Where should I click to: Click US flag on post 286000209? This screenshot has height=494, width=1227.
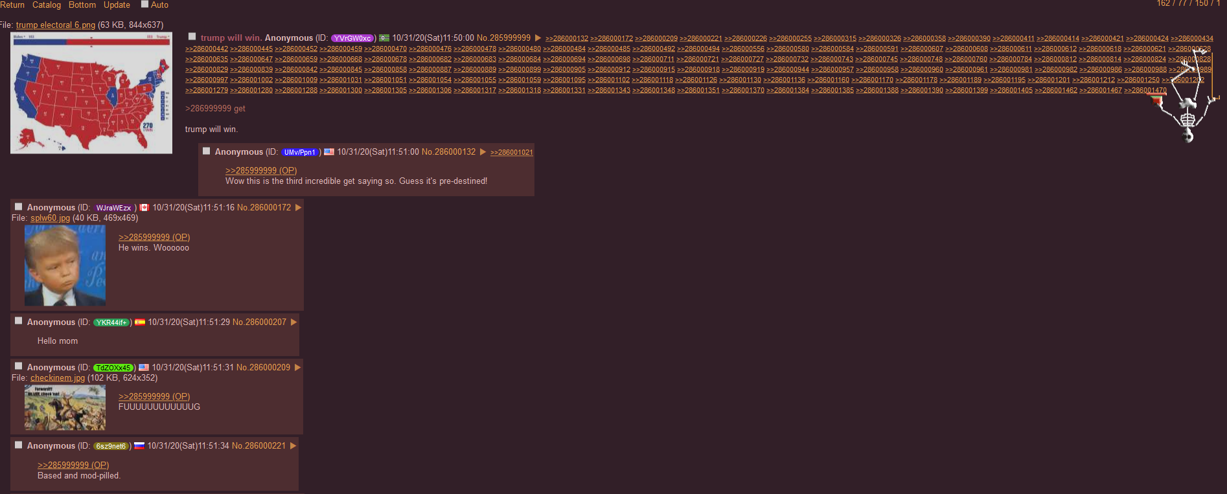[144, 367]
